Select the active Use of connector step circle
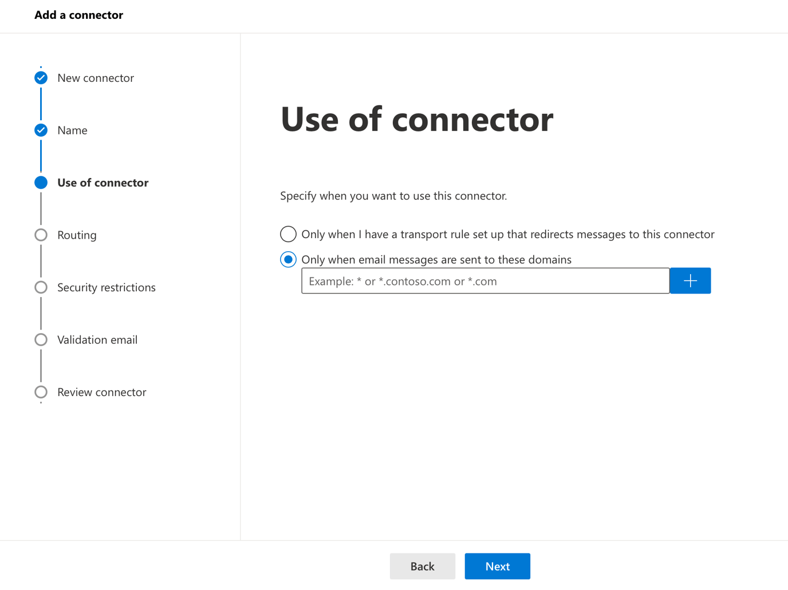 (41, 183)
